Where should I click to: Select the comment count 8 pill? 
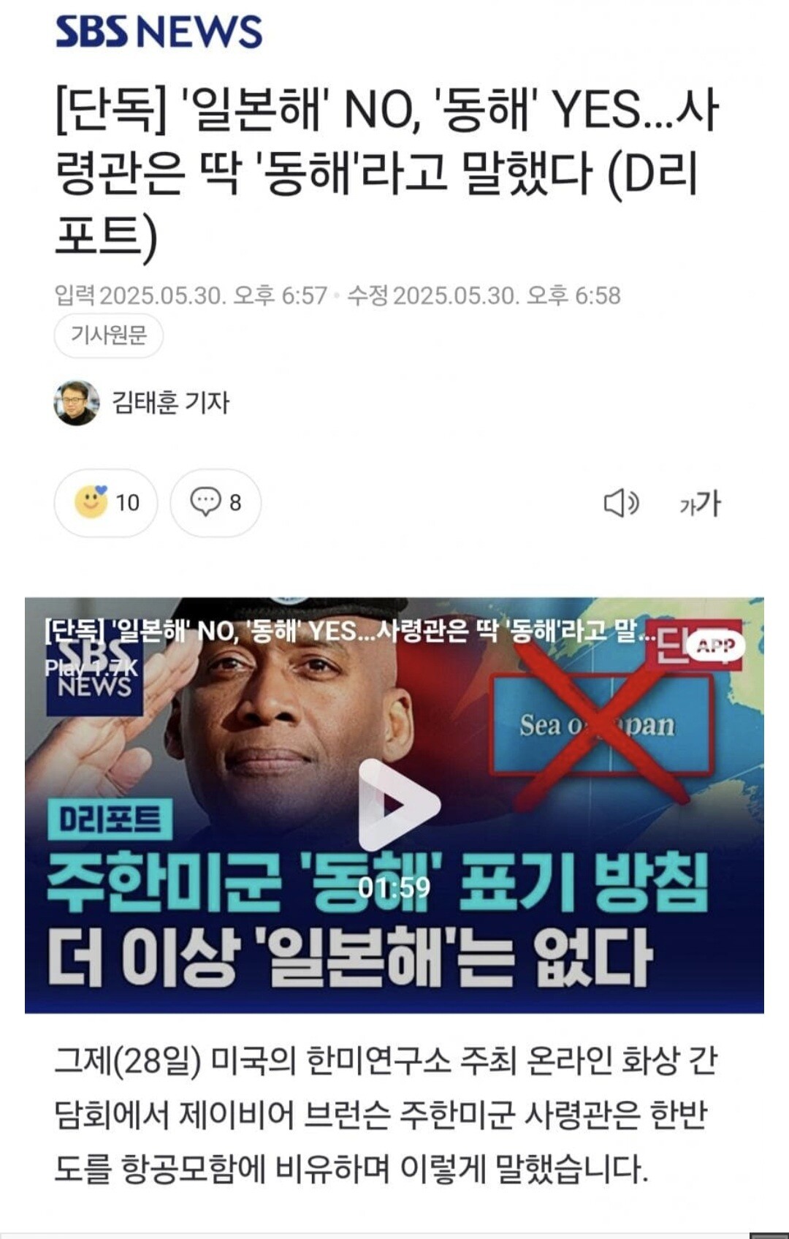pos(216,502)
